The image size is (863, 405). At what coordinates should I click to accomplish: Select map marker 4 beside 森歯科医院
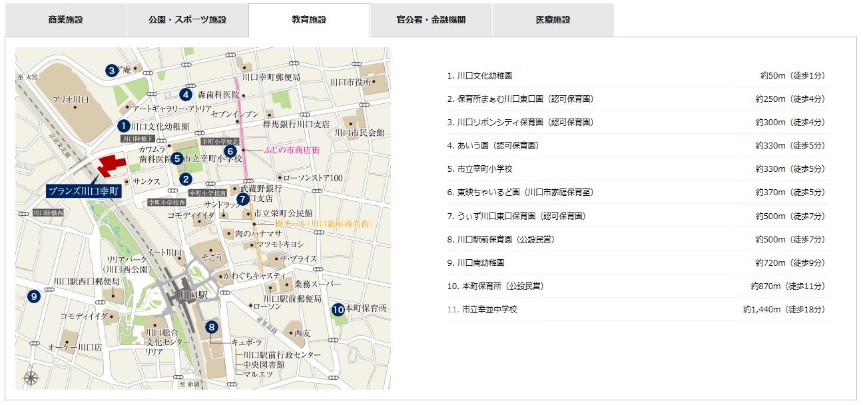pyautogui.click(x=186, y=94)
